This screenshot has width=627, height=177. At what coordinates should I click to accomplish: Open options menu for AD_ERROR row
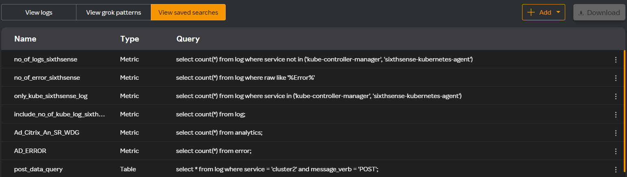(x=616, y=151)
